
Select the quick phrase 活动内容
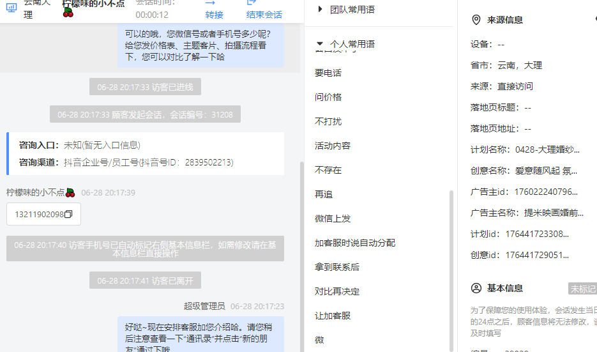click(333, 146)
